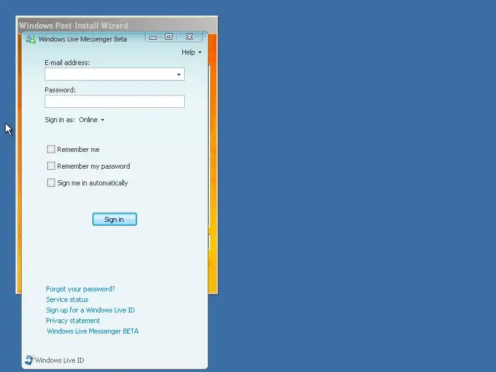Click the Windows Live ID logo icon
496x372 pixels.
pos(29,360)
